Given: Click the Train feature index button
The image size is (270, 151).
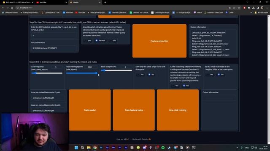Looking at the screenshot, I should pos(134,110).
